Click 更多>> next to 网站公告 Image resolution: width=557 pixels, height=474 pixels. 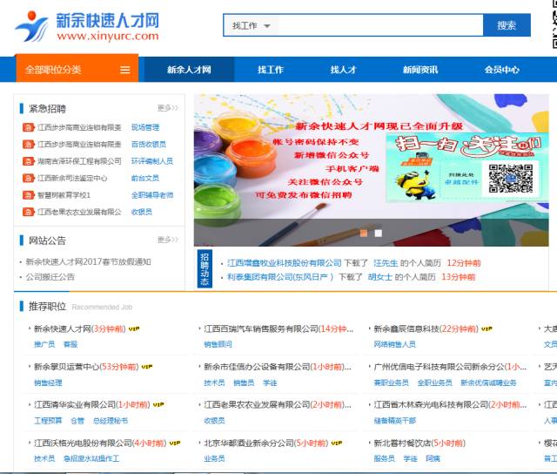point(168,240)
